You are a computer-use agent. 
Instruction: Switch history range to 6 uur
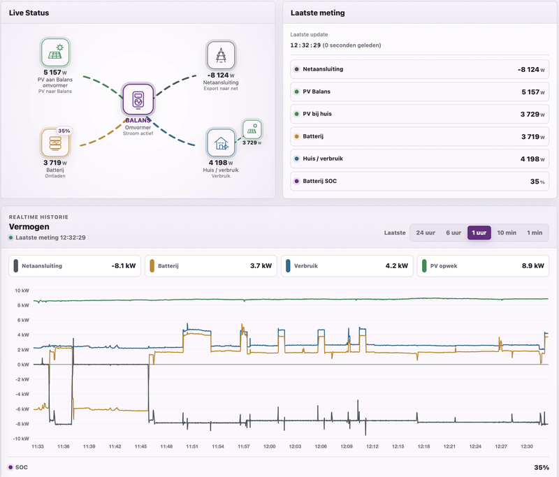coord(453,233)
